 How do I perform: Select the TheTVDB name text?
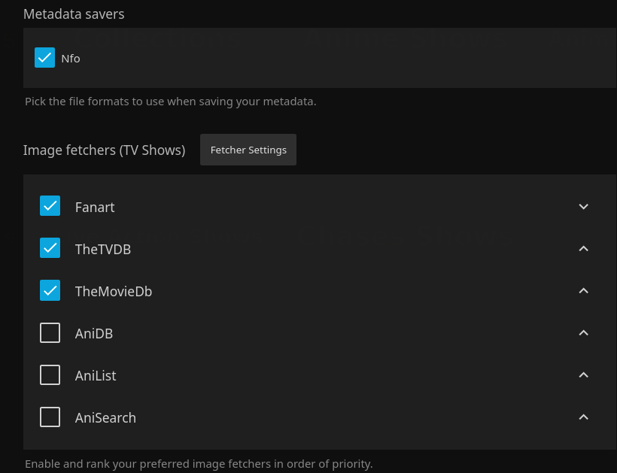103,250
